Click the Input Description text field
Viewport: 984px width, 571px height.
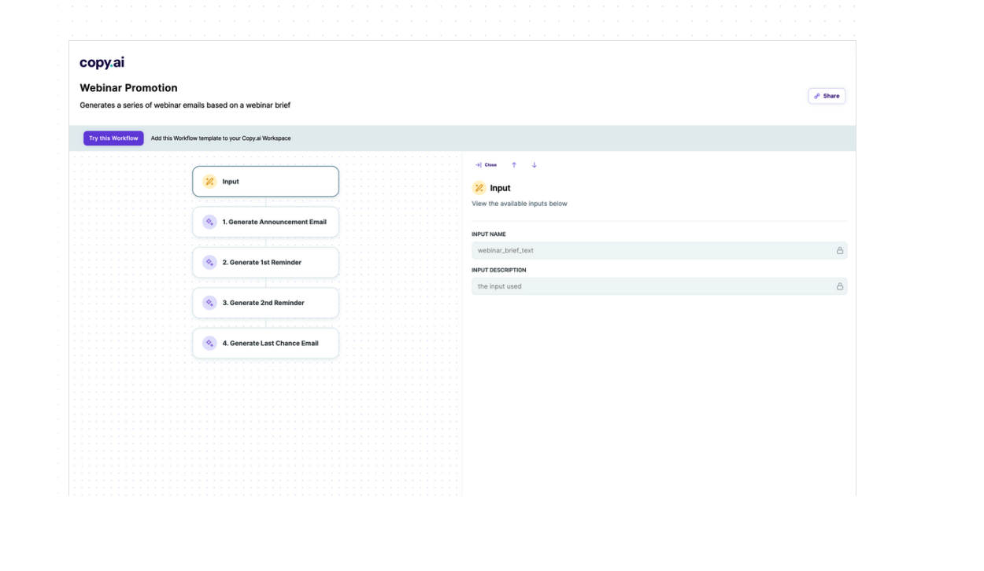(x=652, y=287)
